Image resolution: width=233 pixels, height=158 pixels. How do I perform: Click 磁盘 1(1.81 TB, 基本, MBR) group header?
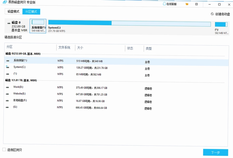pyautogui.click(x=21, y=80)
